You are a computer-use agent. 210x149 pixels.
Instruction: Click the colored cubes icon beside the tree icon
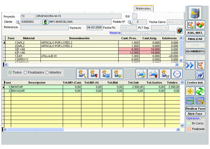tap(200, 25)
